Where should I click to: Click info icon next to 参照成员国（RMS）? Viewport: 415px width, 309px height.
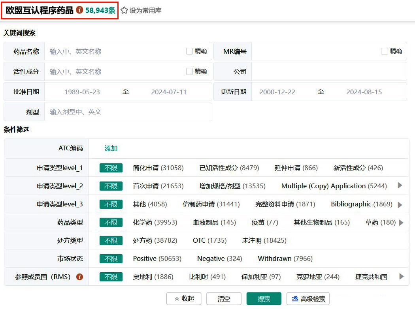tap(79, 277)
